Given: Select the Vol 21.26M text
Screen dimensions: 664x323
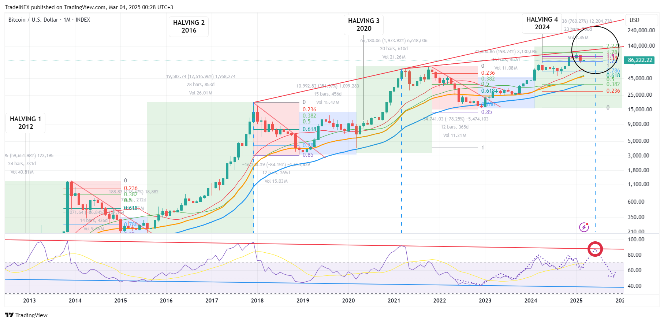Looking at the screenshot, I should pyautogui.click(x=394, y=57).
